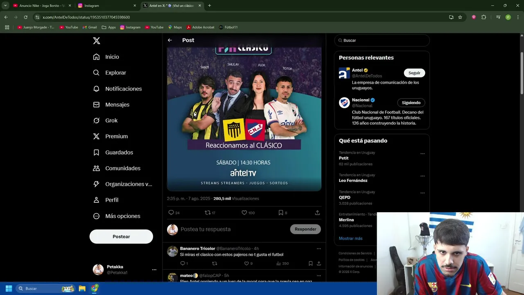
Task: Open Notificaciones in the sidebar
Action: (117, 88)
